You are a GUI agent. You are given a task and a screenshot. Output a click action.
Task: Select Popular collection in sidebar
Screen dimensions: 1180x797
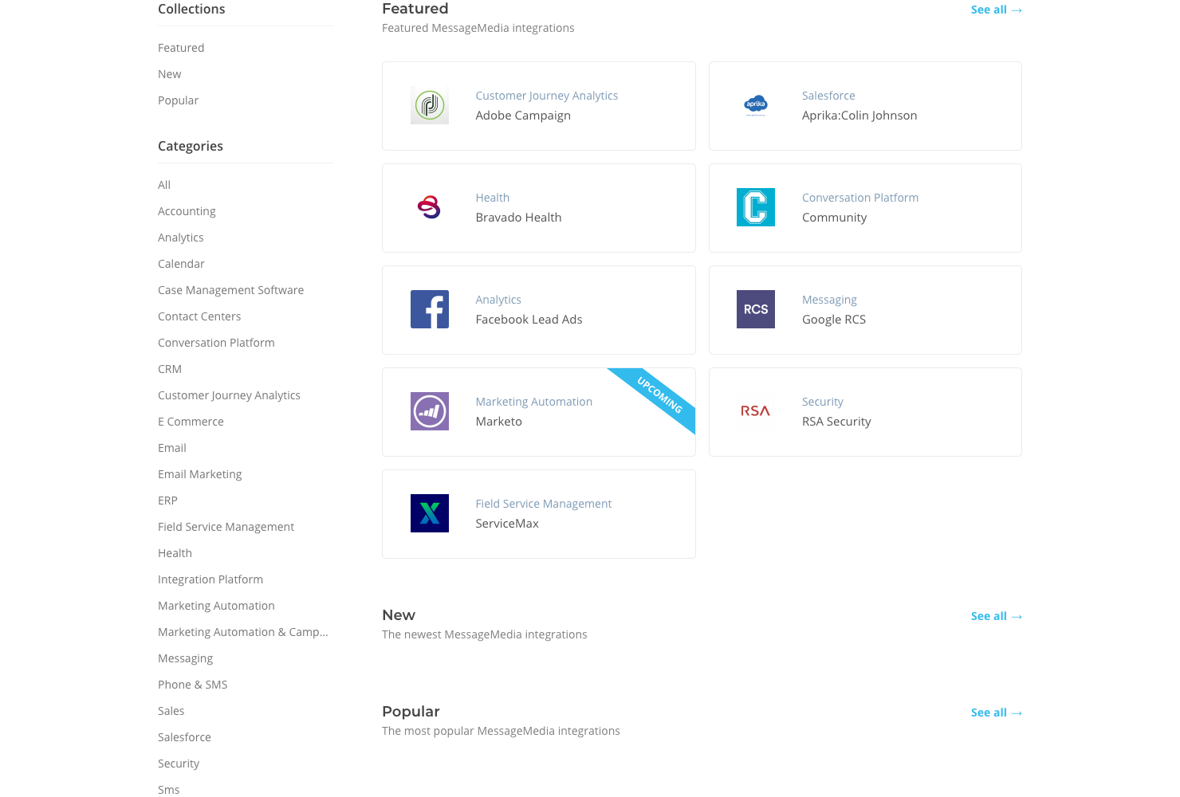(179, 100)
